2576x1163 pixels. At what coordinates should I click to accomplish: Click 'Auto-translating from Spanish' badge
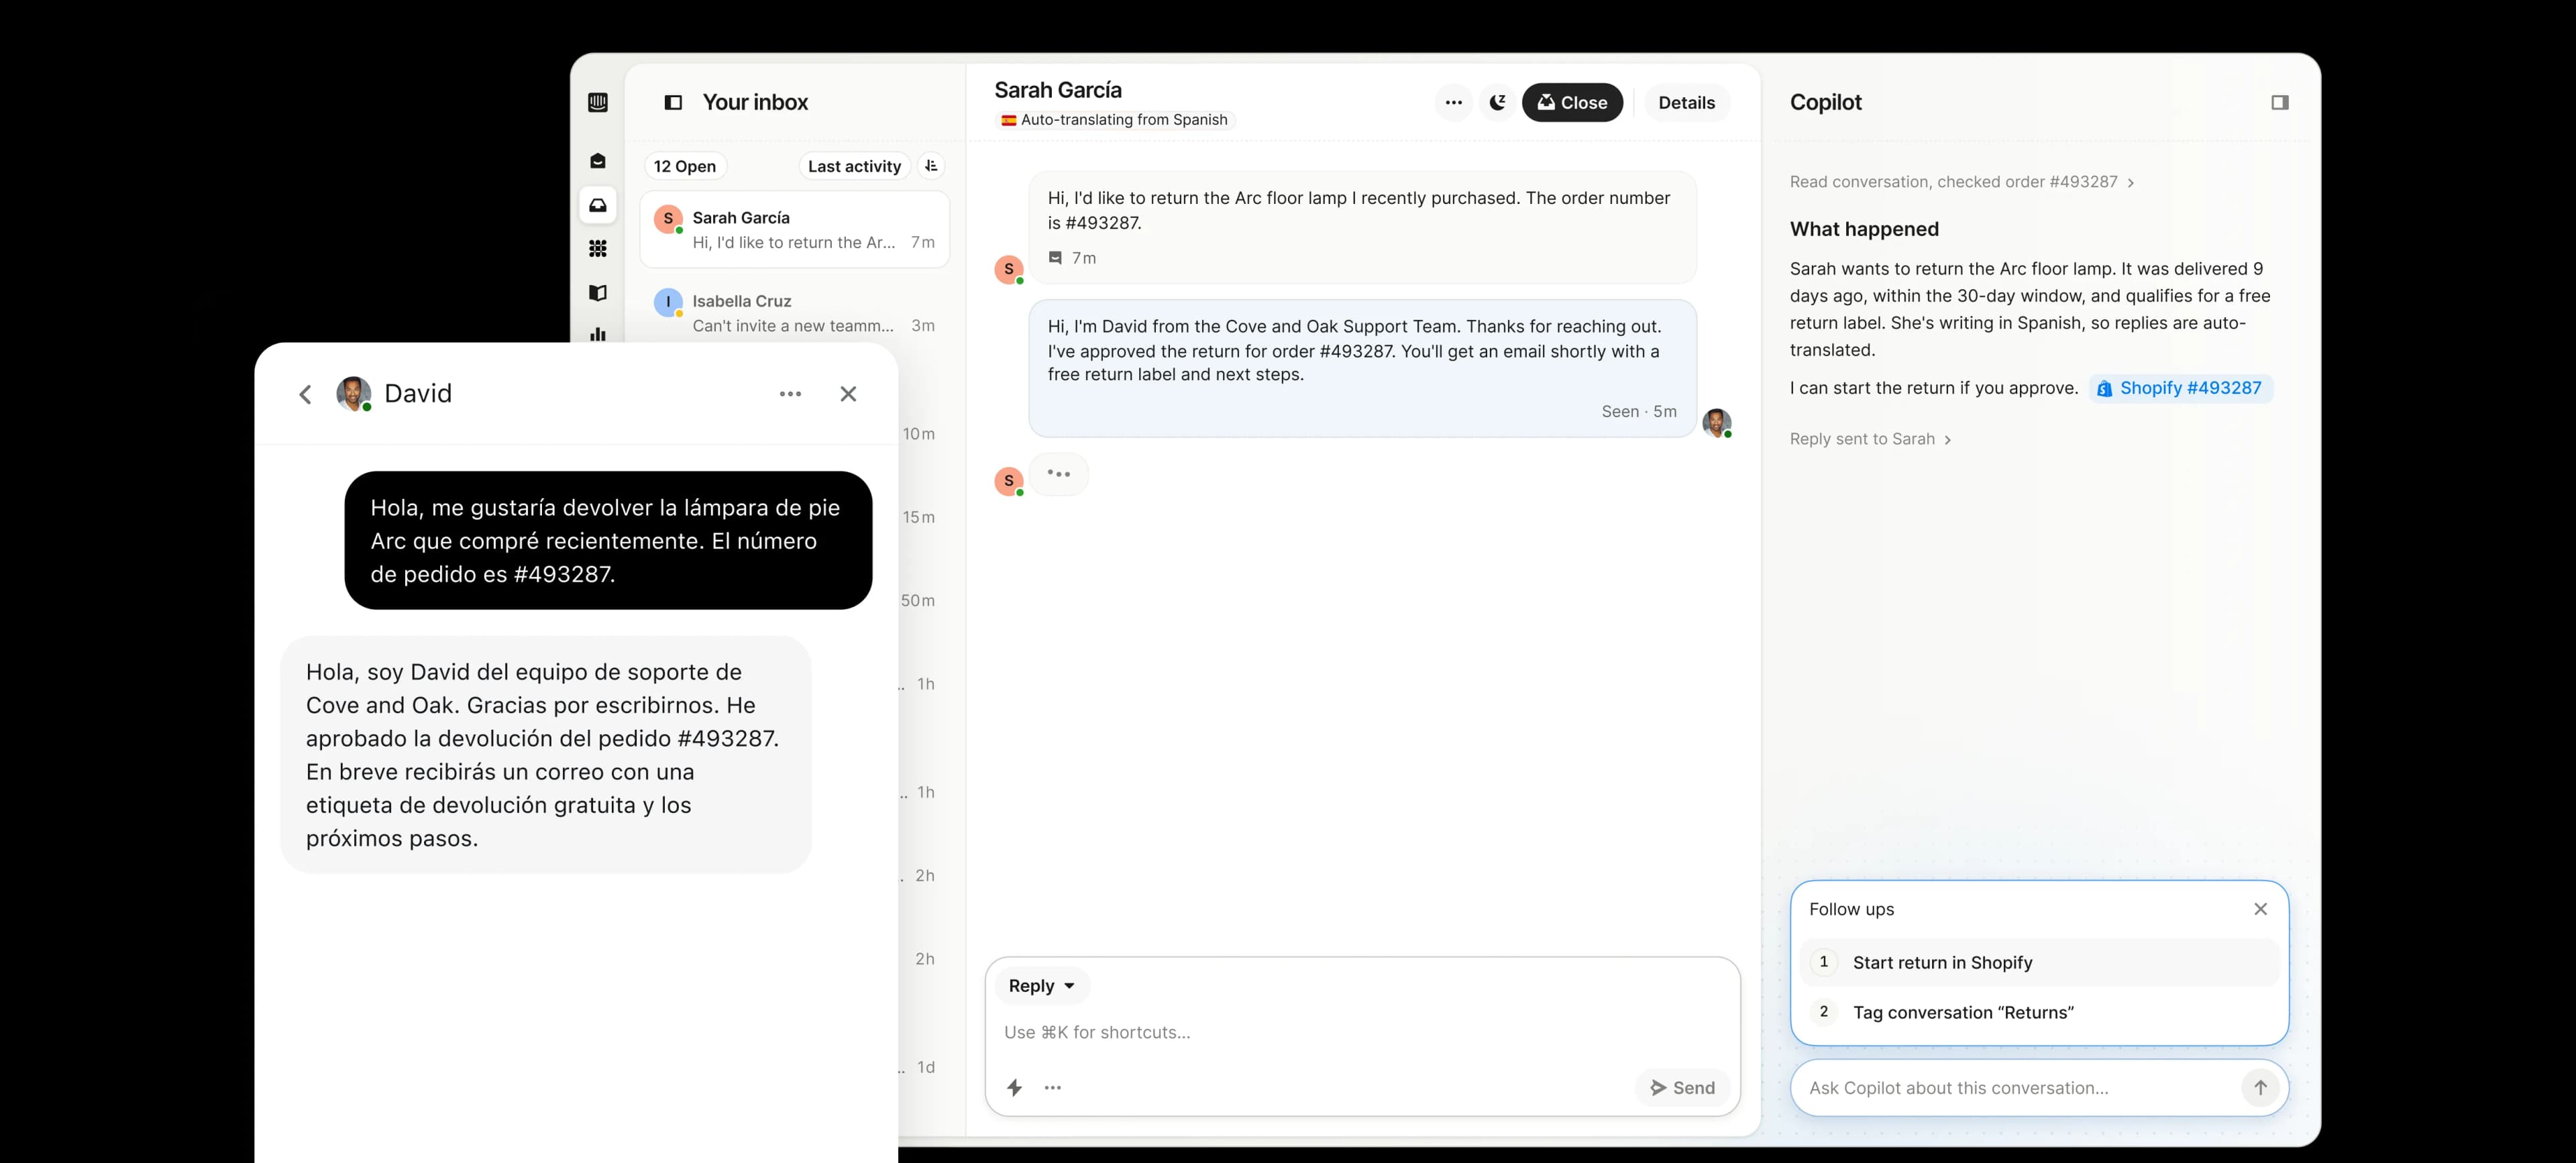1115,120
